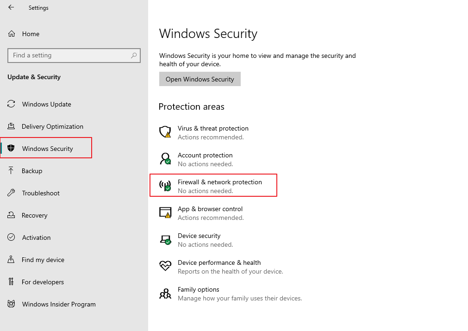Open Firewall & network protection link
This screenshot has width=468, height=331.
click(219, 182)
